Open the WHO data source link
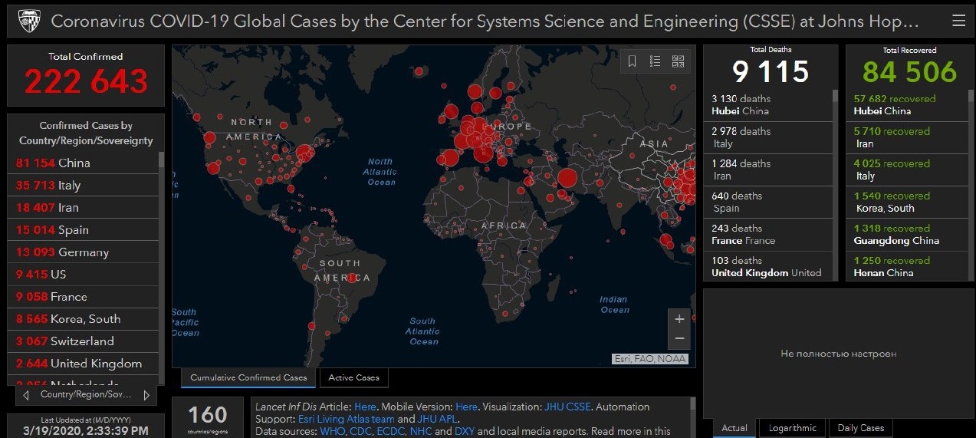 pos(332,432)
